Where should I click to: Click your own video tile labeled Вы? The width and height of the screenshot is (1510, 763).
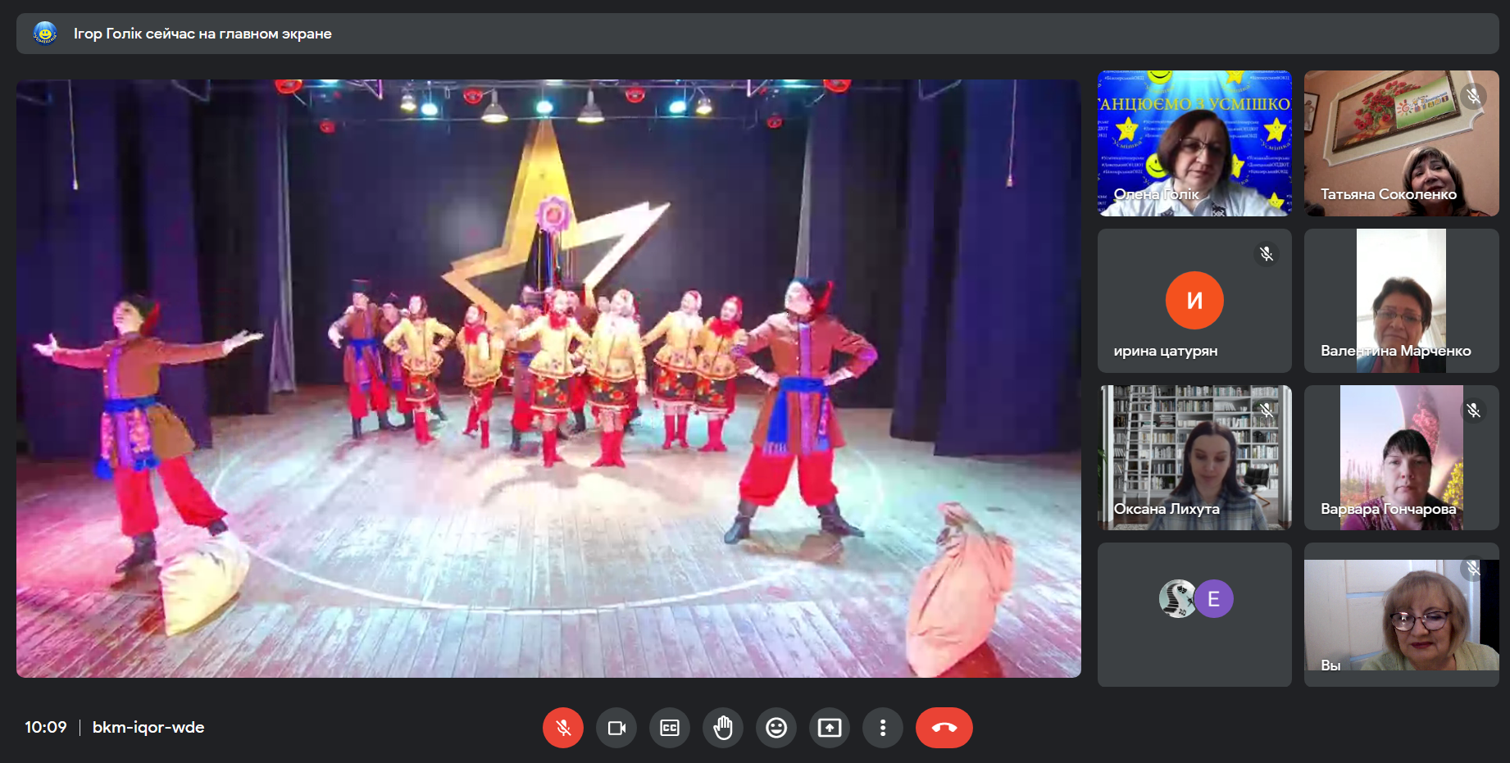pos(1401,615)
